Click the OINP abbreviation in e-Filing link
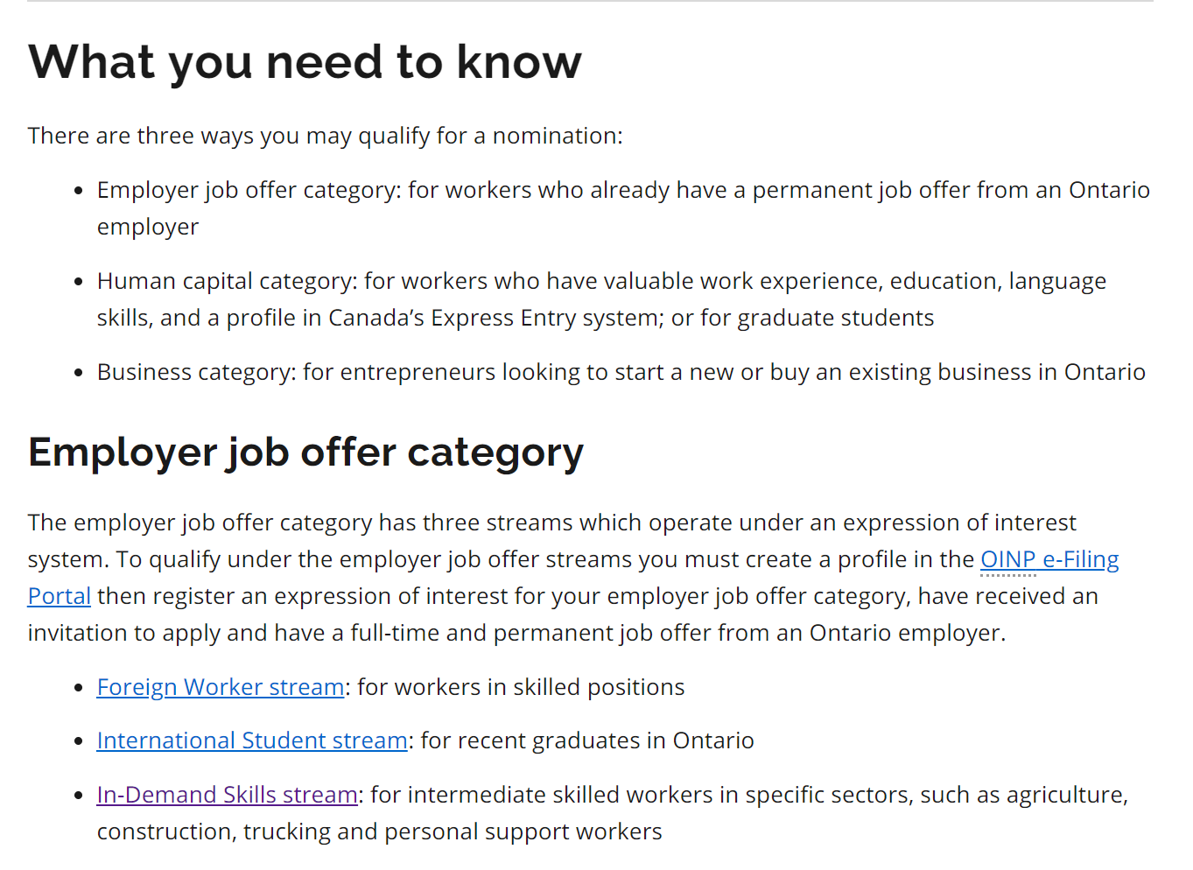The height and width of the screenshot is (870, 1193). click(1008, 559)
